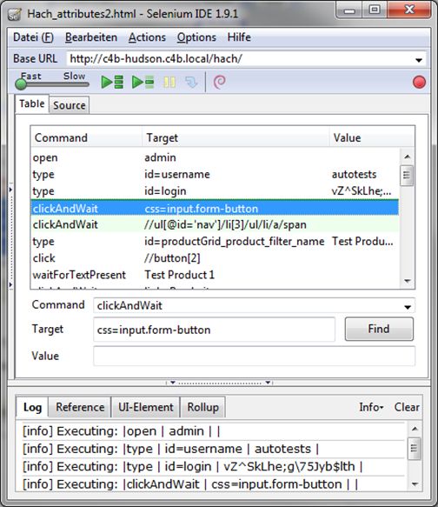The height and width of the screenshot is (507, 438).
Task: Click the command table scrollbar thumb
Action: (x=407, y=176)
